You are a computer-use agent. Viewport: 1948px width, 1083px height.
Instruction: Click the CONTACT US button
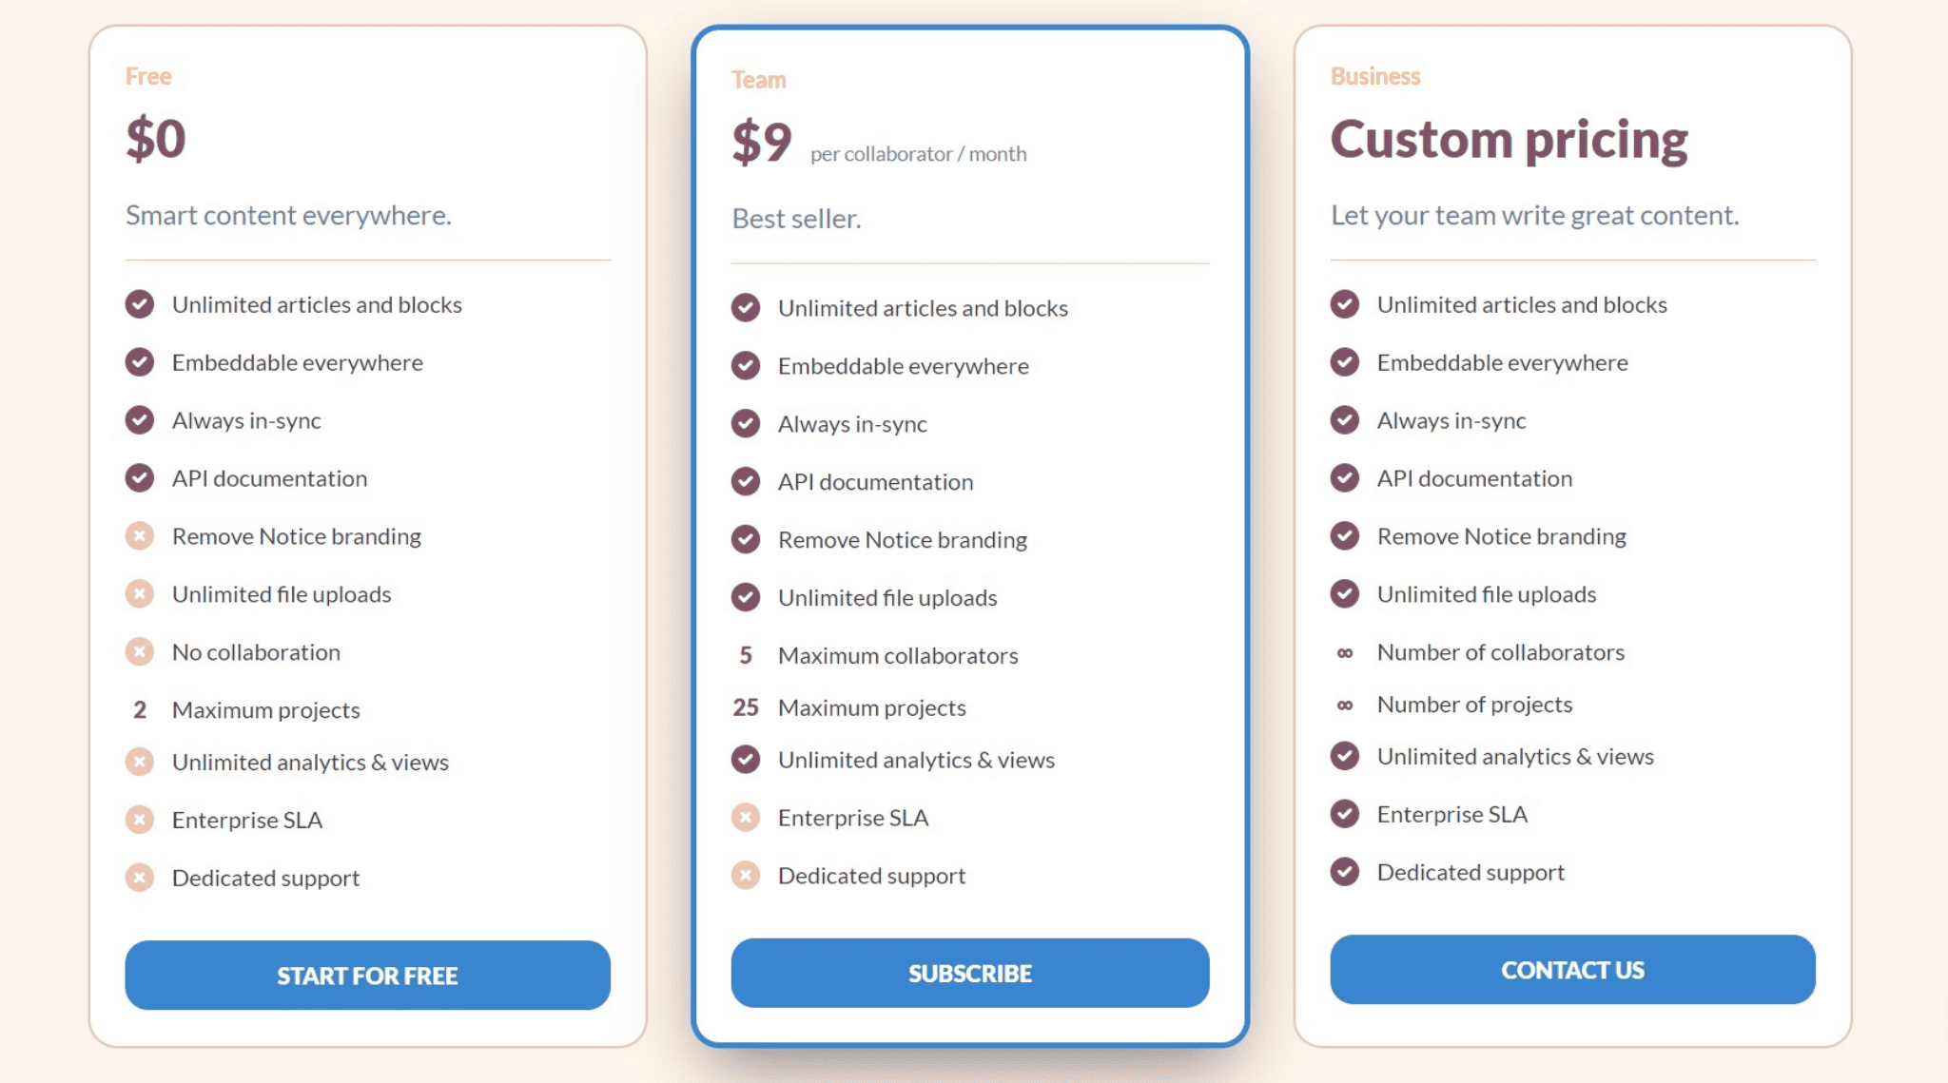point(1572,969)
